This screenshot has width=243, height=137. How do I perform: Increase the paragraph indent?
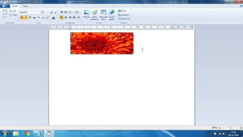[x=66, y=12]
